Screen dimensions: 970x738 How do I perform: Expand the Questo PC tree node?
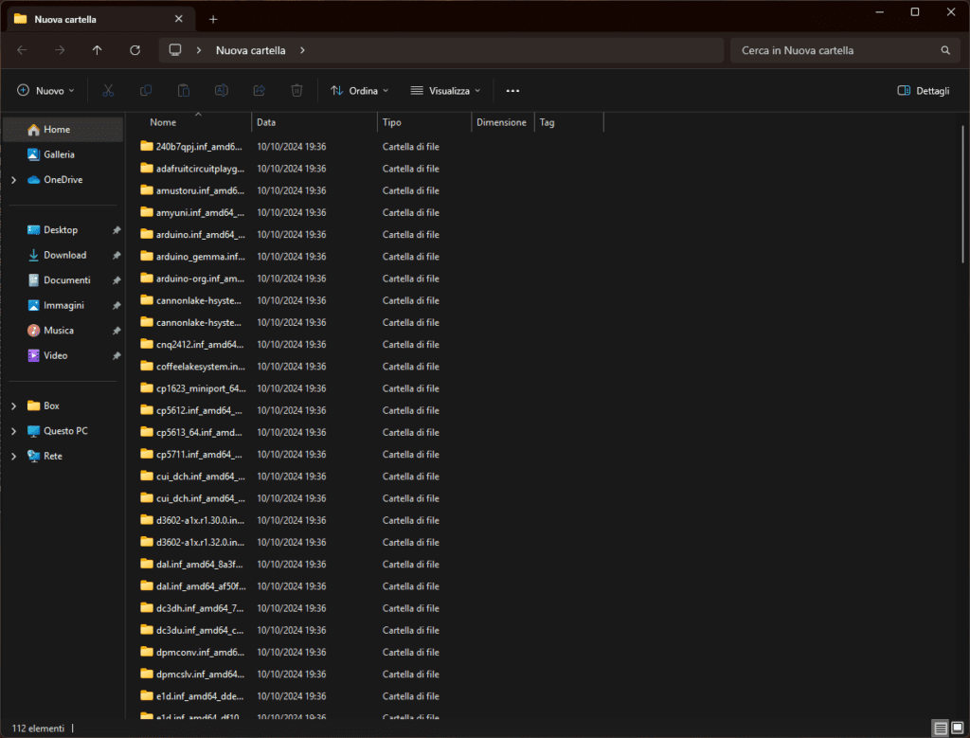[13, 431]
